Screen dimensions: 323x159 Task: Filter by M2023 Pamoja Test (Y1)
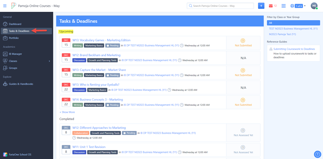[x=282, y=34]
